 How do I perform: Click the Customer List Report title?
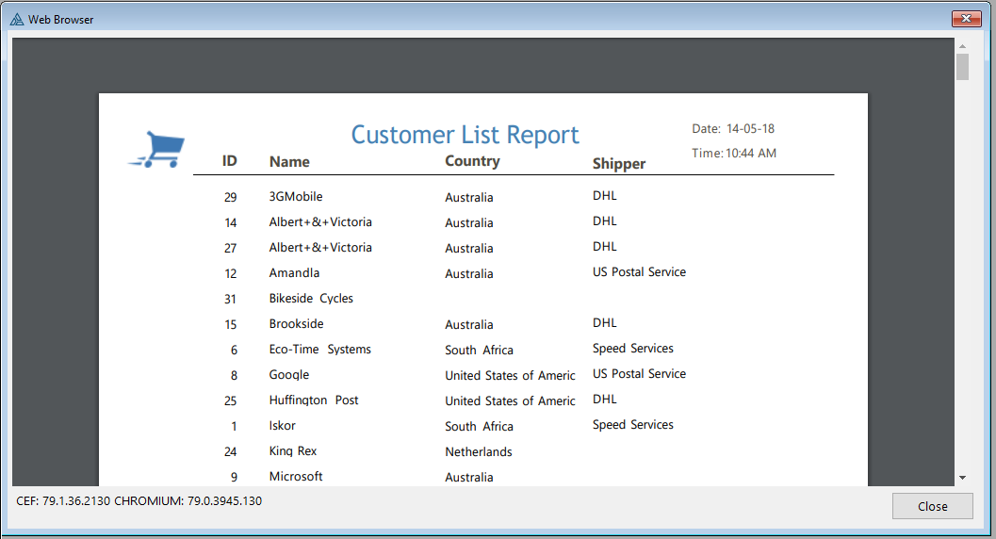click(465, 135)
